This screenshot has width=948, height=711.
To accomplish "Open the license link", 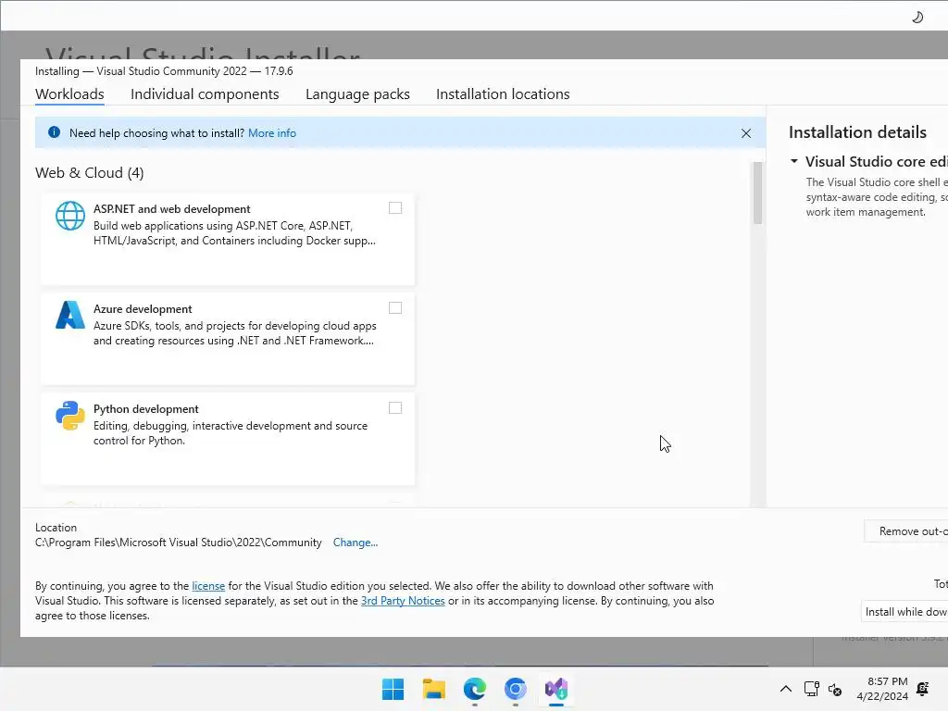I will [208, 586].
